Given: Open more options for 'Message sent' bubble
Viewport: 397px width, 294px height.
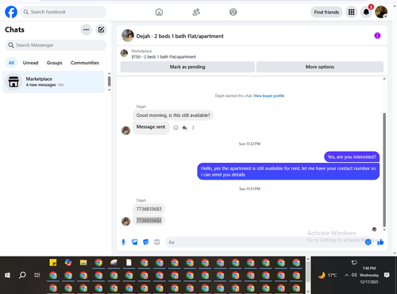Looking at the screenshot, I should coord(193,128).
